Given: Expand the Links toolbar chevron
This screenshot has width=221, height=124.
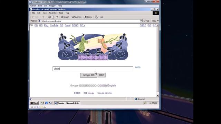Looking at the screenshot, I should coord(158,21).
